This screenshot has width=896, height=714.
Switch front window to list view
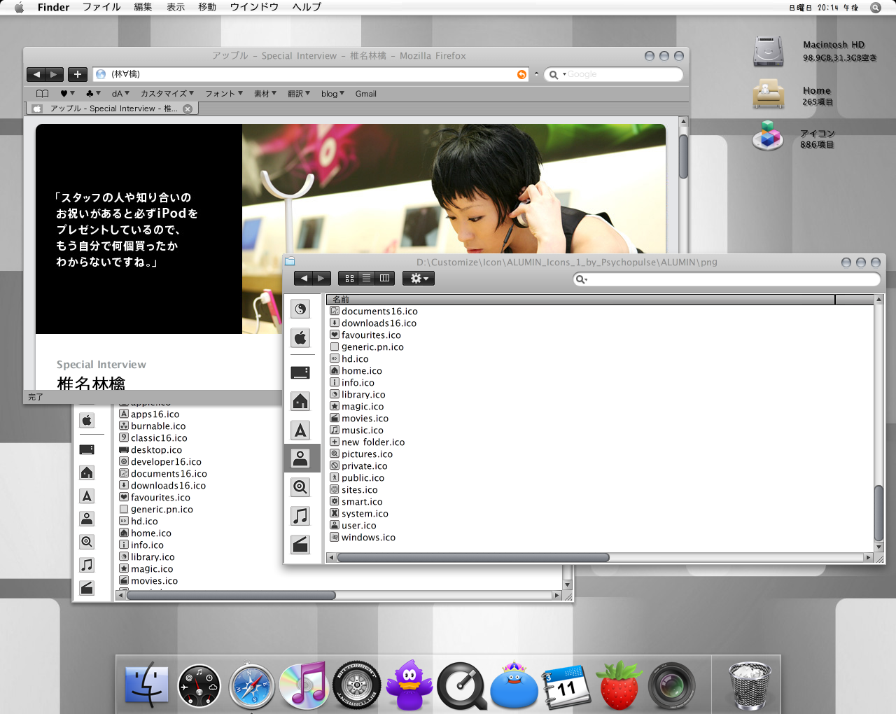pos(367,279)
